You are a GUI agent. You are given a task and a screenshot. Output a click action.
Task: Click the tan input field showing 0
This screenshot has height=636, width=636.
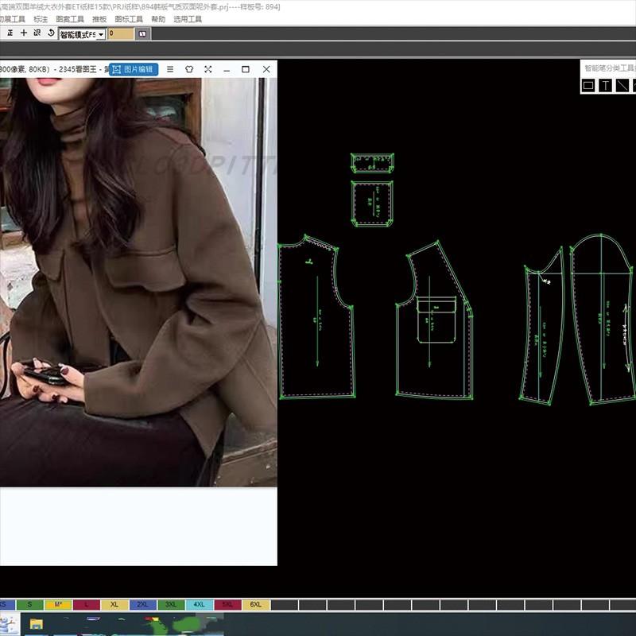pos(121,34)
